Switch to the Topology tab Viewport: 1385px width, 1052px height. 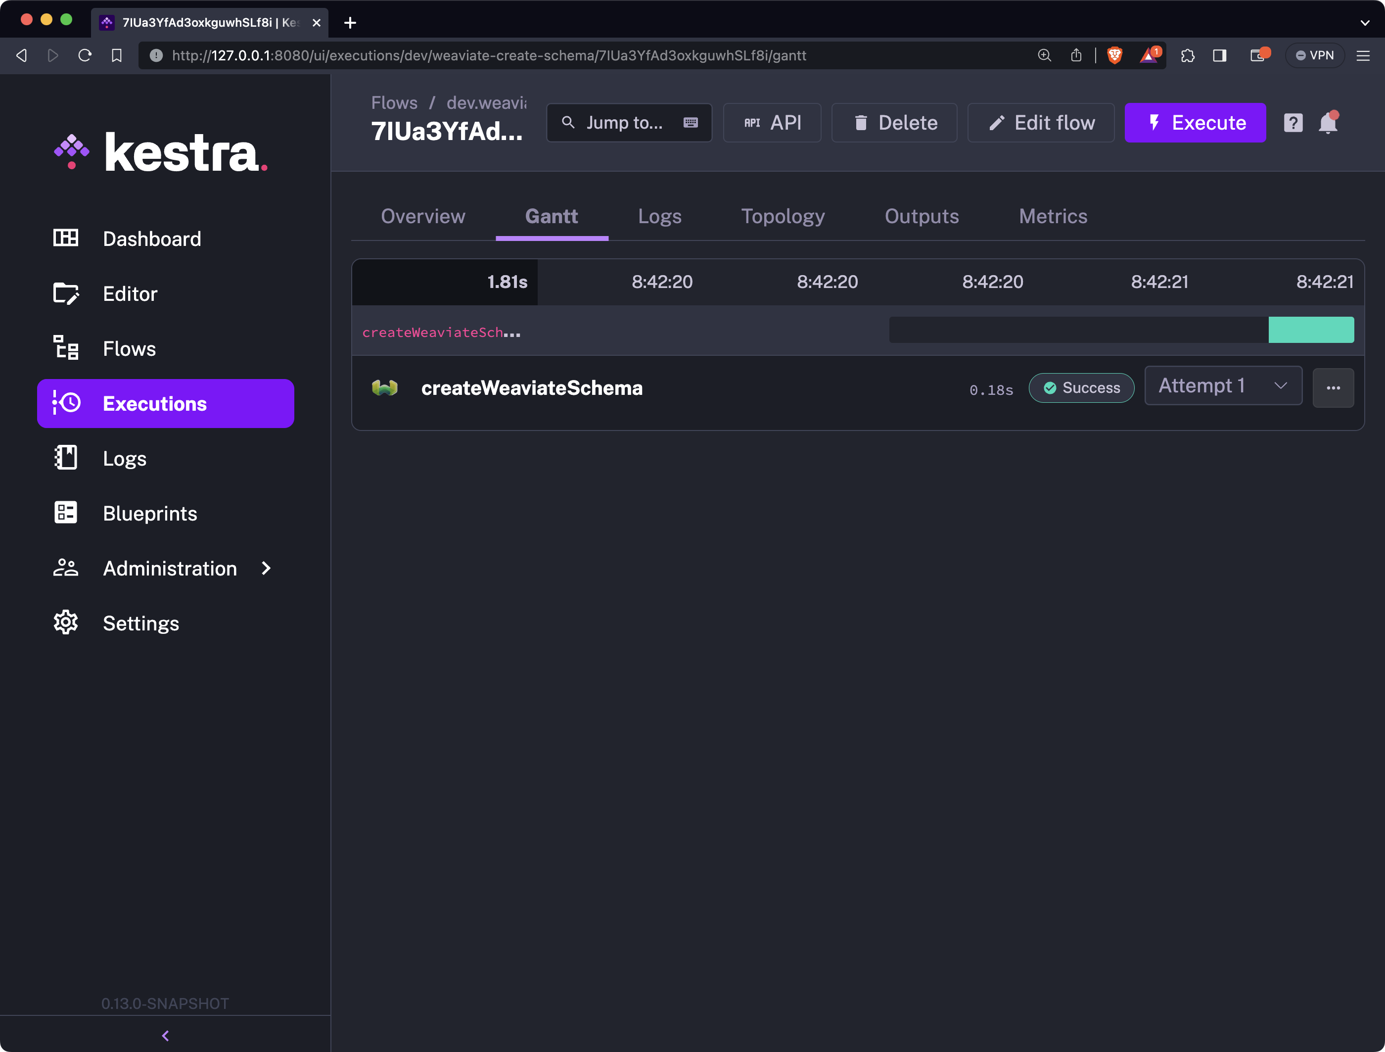coord(783,216)
